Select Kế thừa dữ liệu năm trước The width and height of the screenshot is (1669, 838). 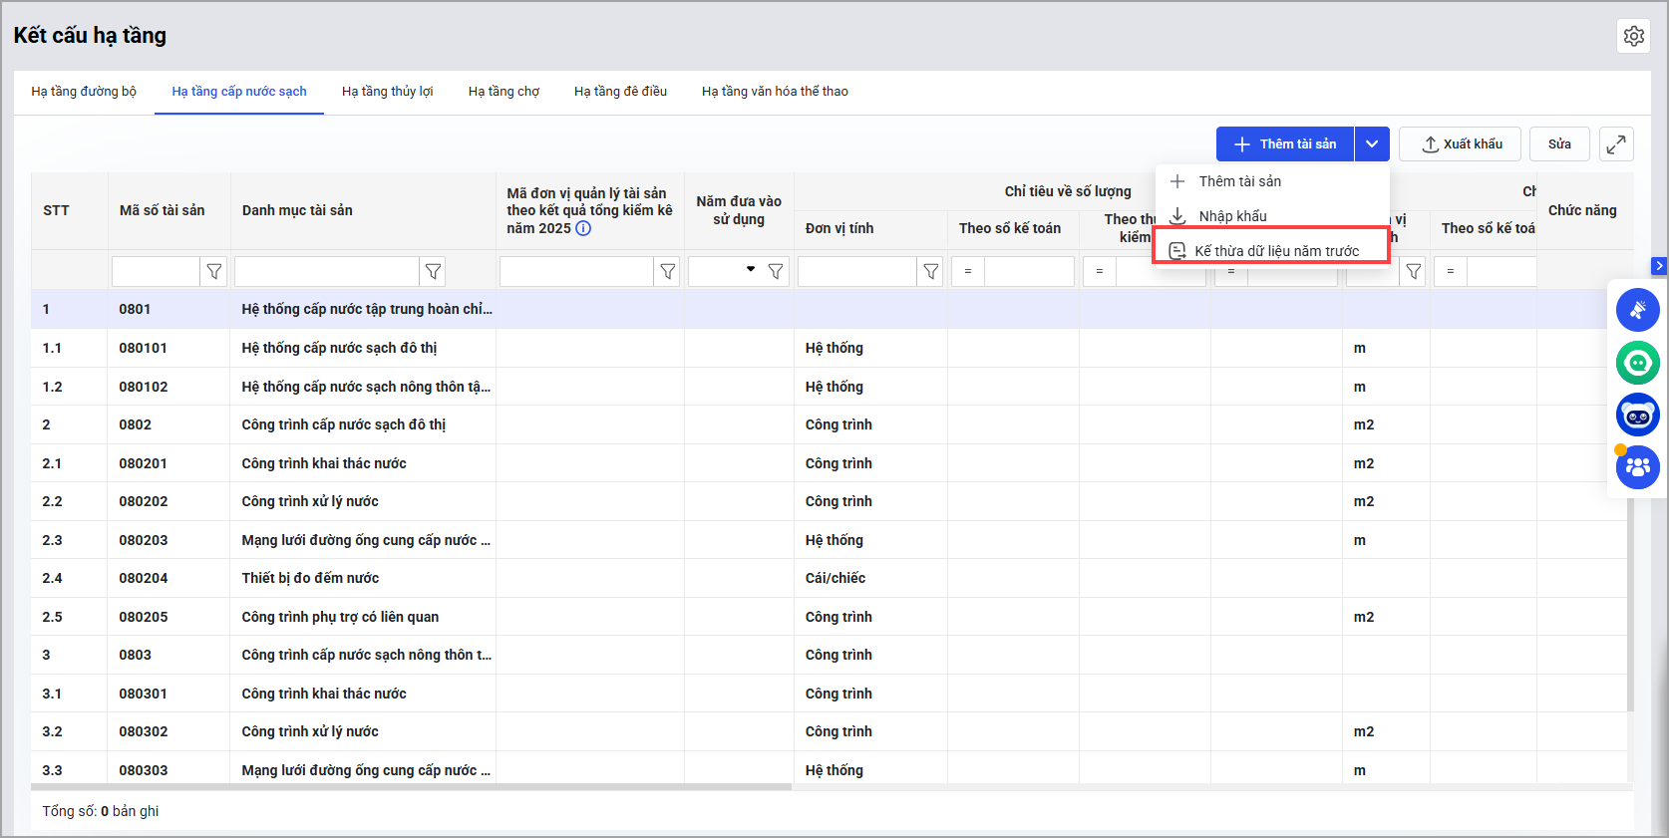click(x=1275, y=251)
